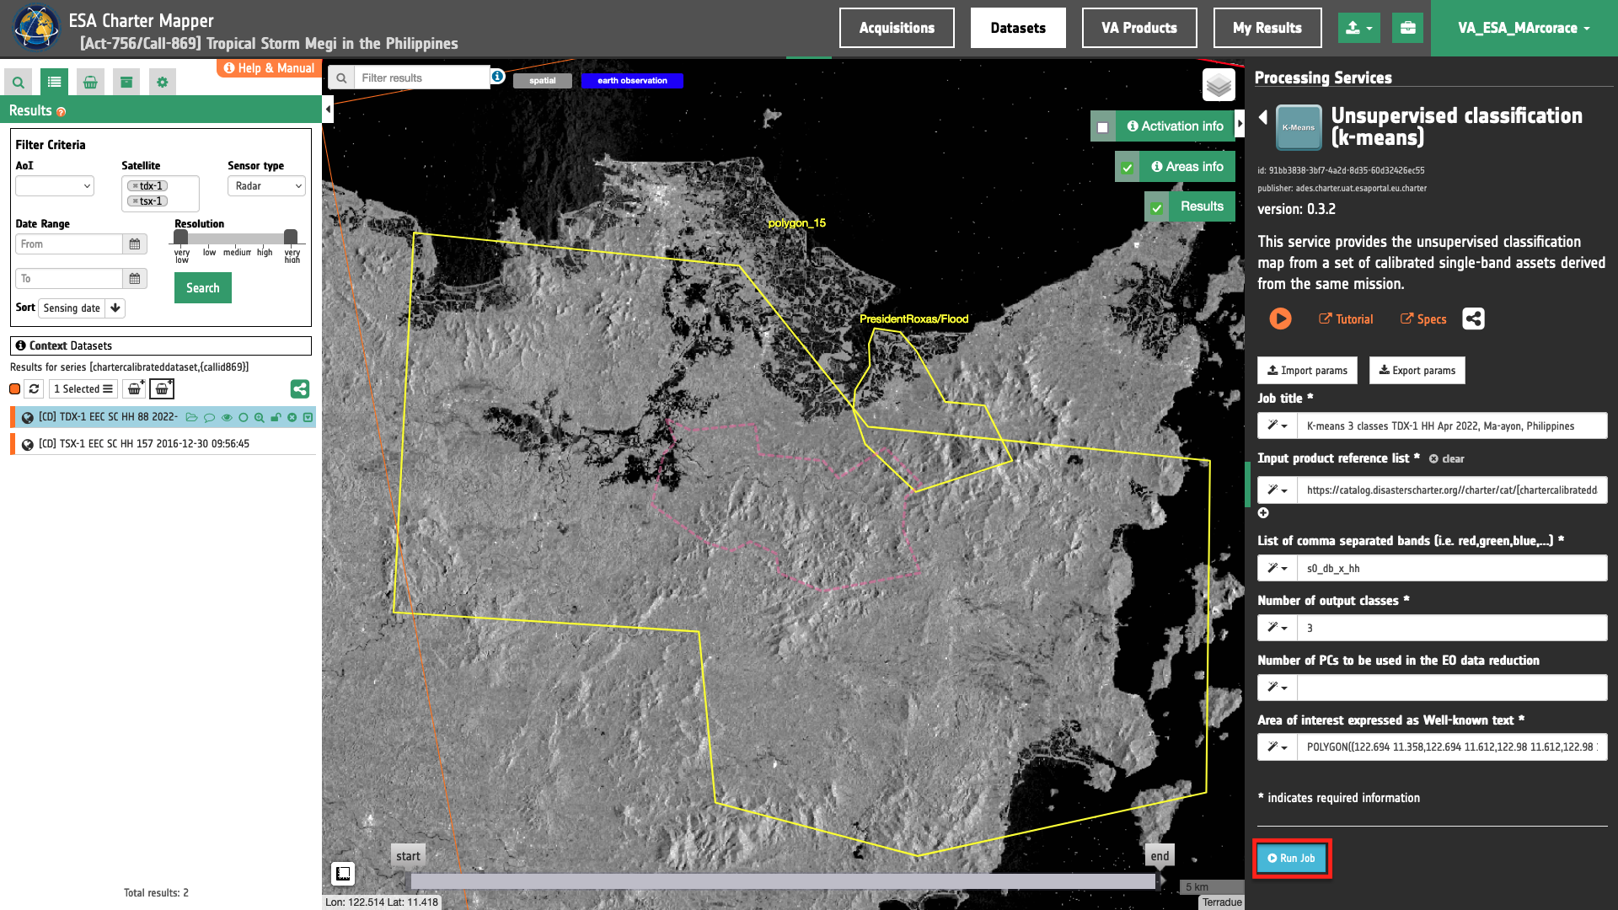Toggle circle select on TDX-1 row
The height and width of the screenshot is (910, 1618).
[x=244, y=417]
